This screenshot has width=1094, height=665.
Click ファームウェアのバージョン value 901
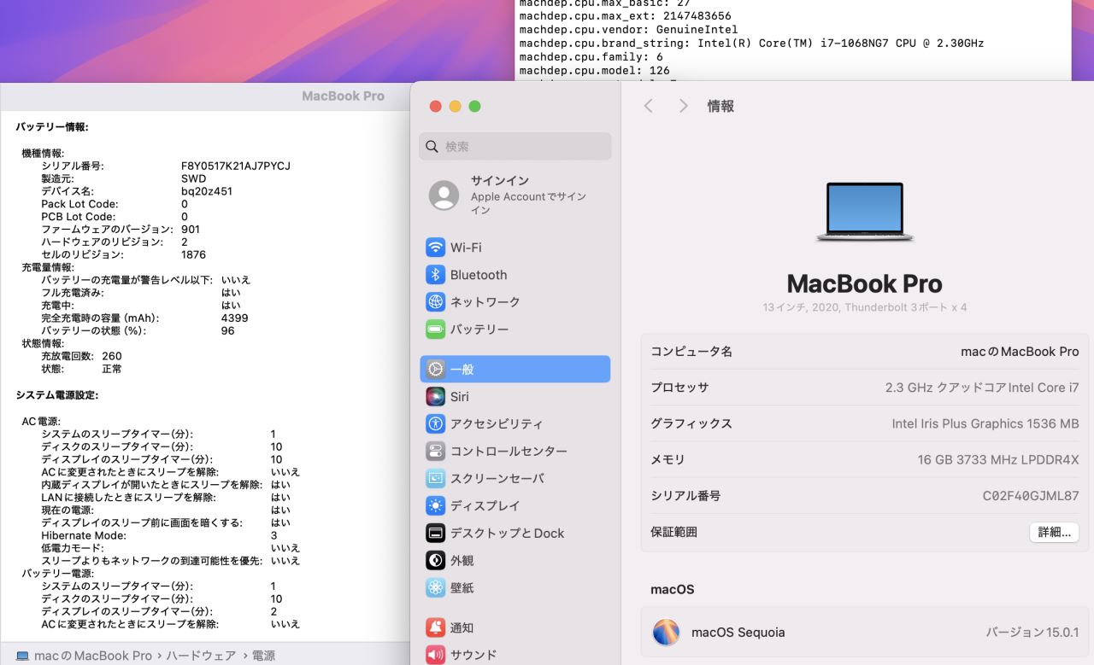tap(191, 230)
